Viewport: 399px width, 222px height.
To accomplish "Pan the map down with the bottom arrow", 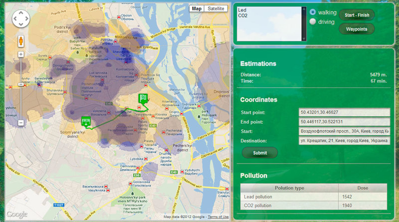I will click(x=21, y=24).
